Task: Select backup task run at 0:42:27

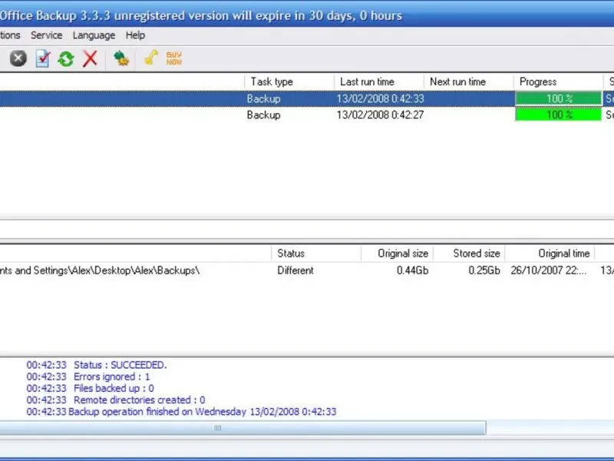Action: pyautogui.click(x=307, y=114)
